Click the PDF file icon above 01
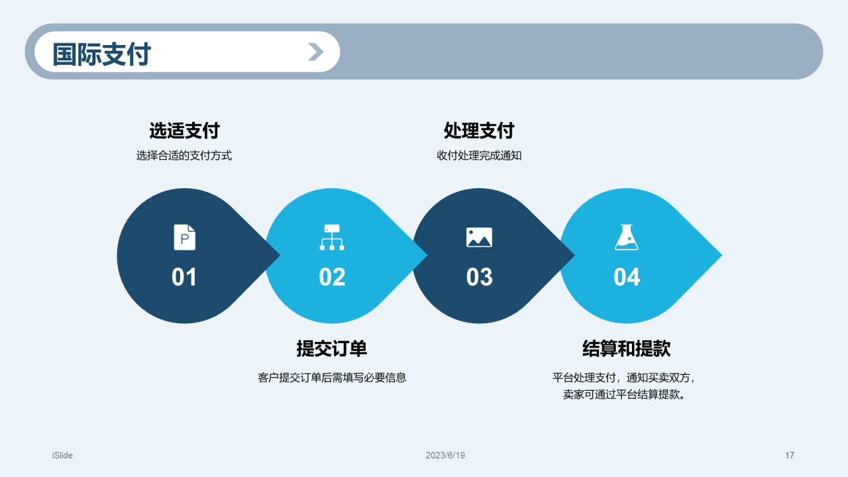The height and width of the screenshot is (477, 848). 185,237
